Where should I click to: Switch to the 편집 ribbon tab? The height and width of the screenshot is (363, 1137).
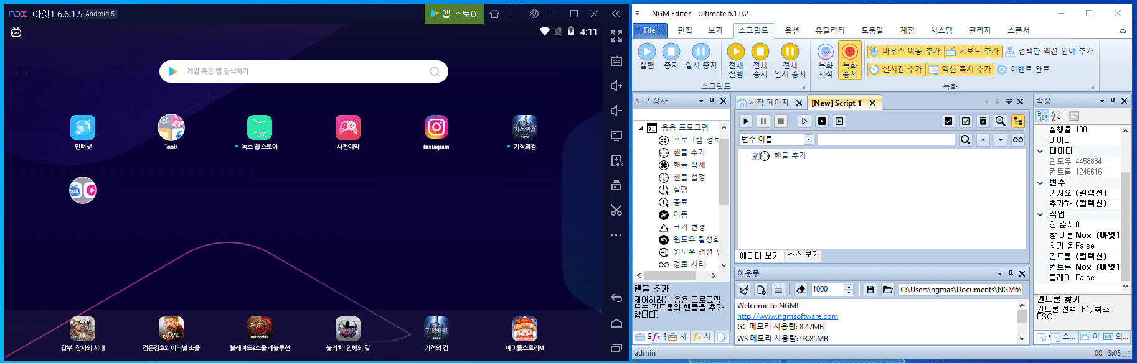685,30
